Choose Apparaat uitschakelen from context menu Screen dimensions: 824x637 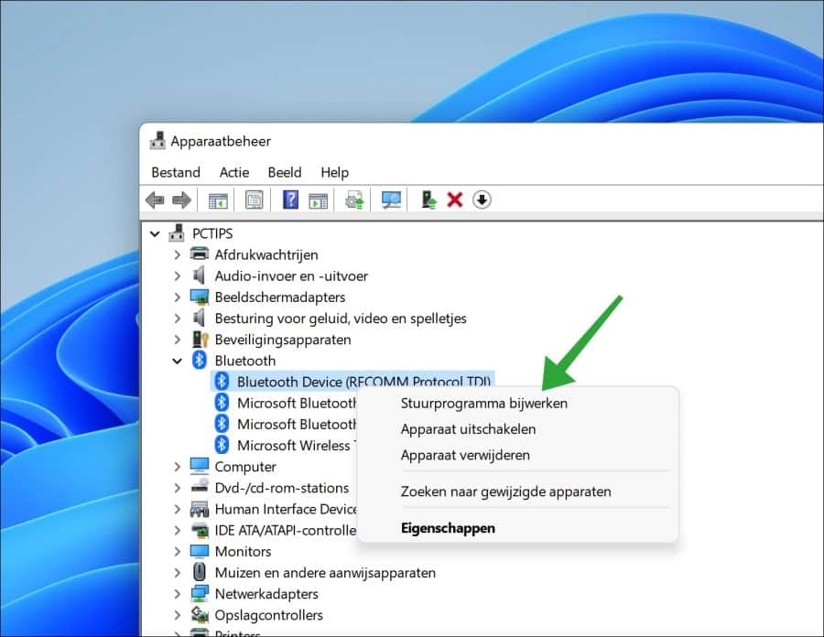(x=517, y=429)
